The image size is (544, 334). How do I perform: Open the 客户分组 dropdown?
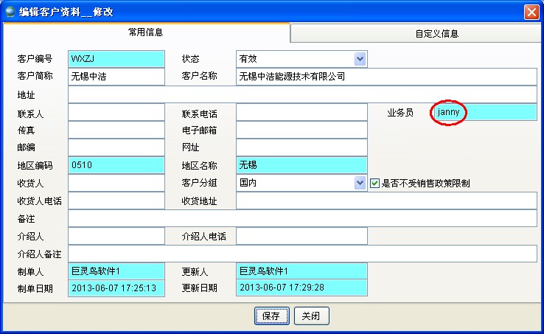360,183
